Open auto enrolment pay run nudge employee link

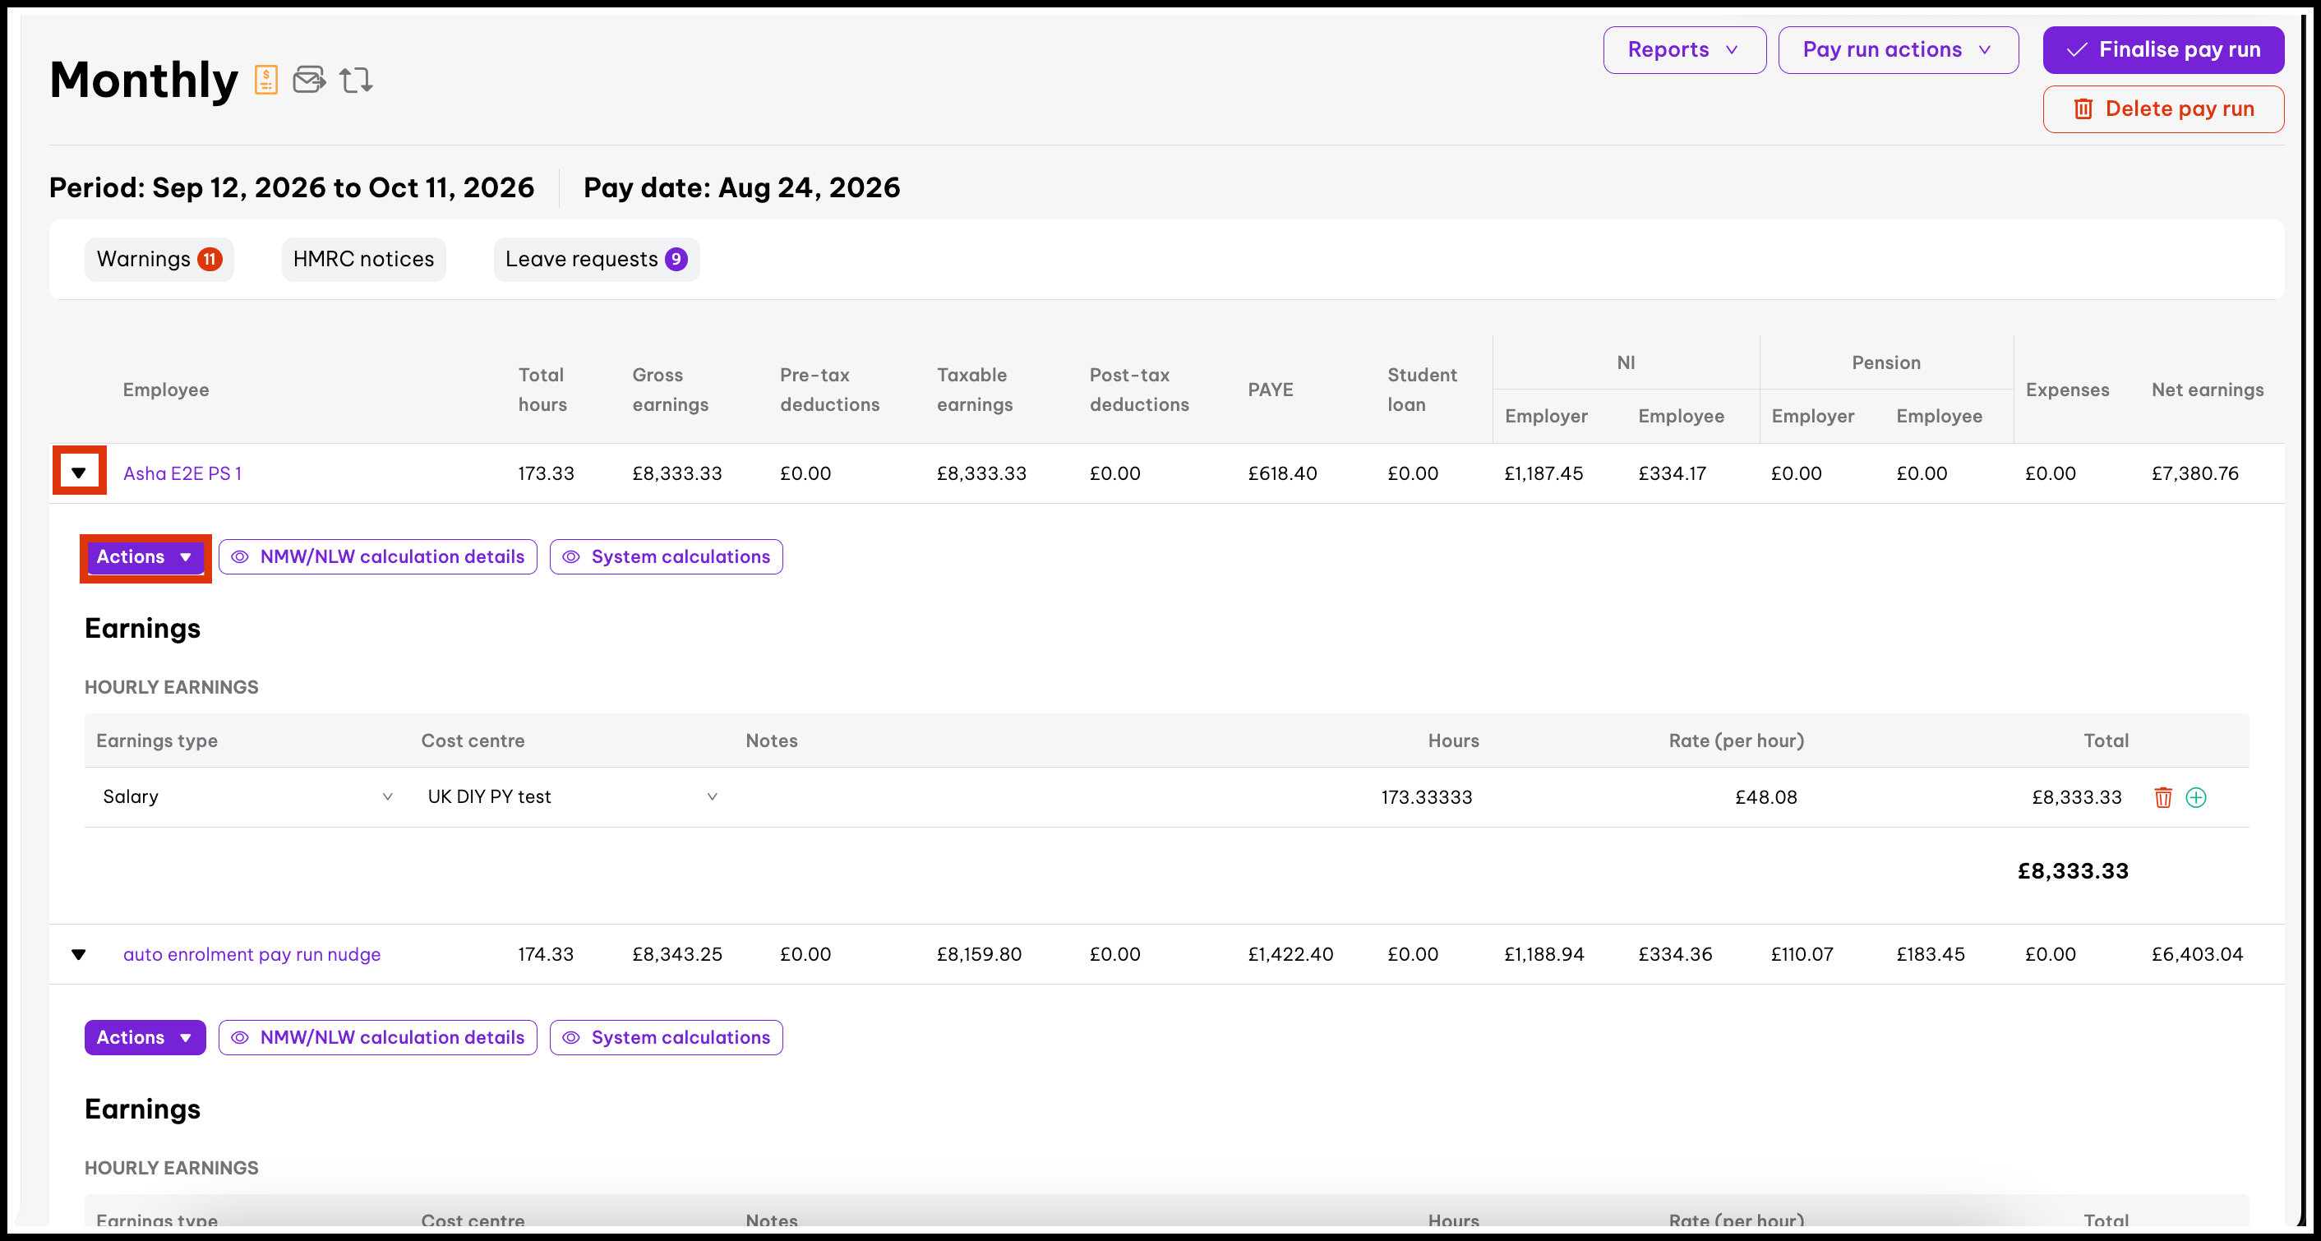(251, 954)
